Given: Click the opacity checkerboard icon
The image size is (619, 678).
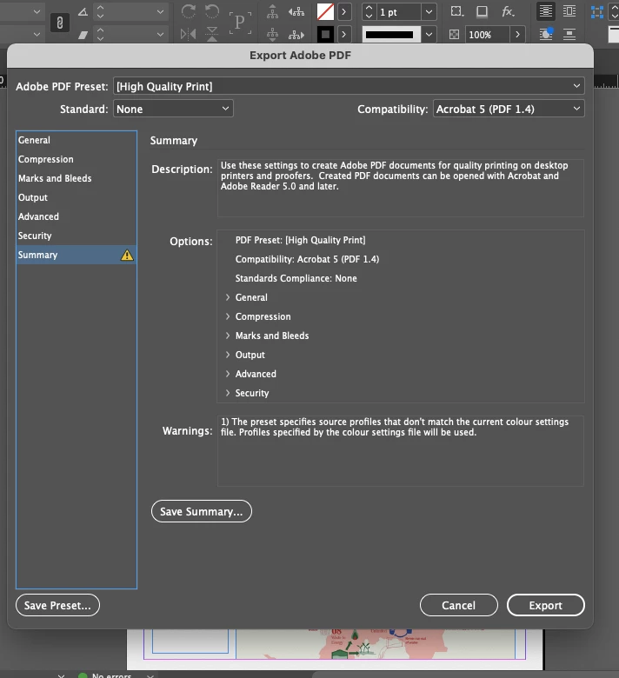Looking at the screenshot, I should (454, 35).
